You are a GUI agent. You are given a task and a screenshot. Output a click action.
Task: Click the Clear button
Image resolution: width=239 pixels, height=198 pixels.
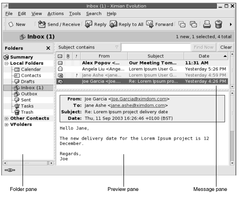click(x=226, y=47)
